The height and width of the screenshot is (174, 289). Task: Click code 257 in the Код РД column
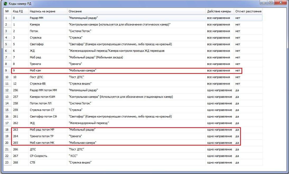16,97
